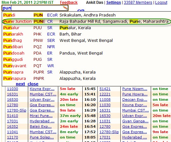
Task: Open Gyan Ganga... train link
Action: point(135,121)
